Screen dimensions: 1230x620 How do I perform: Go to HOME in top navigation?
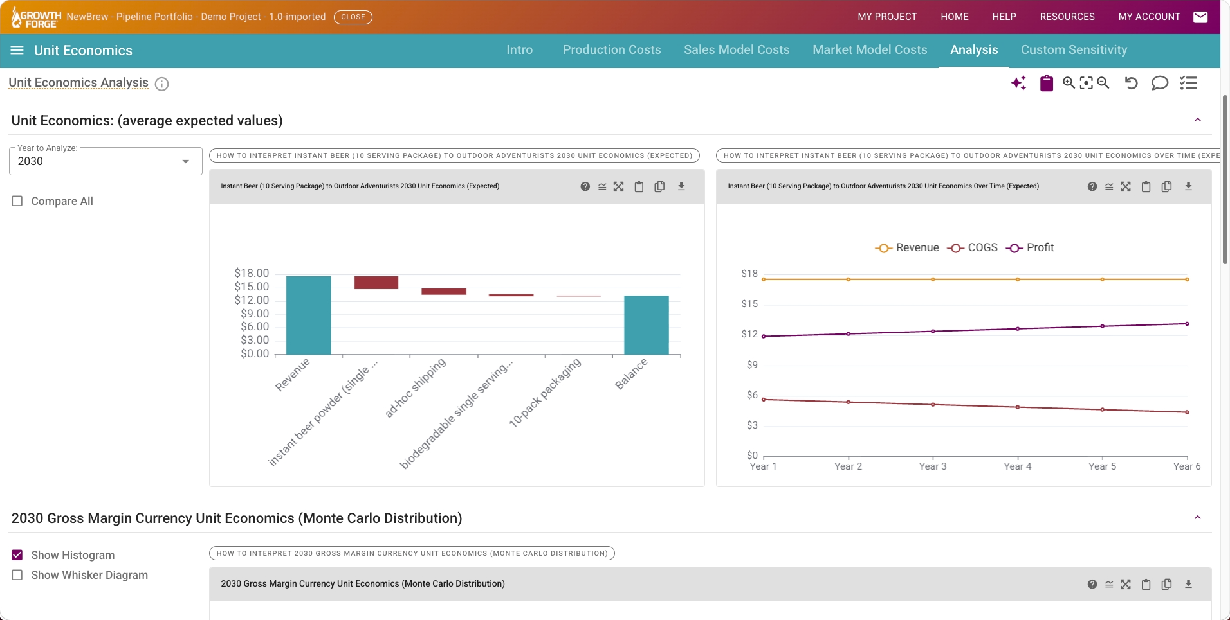955,17
